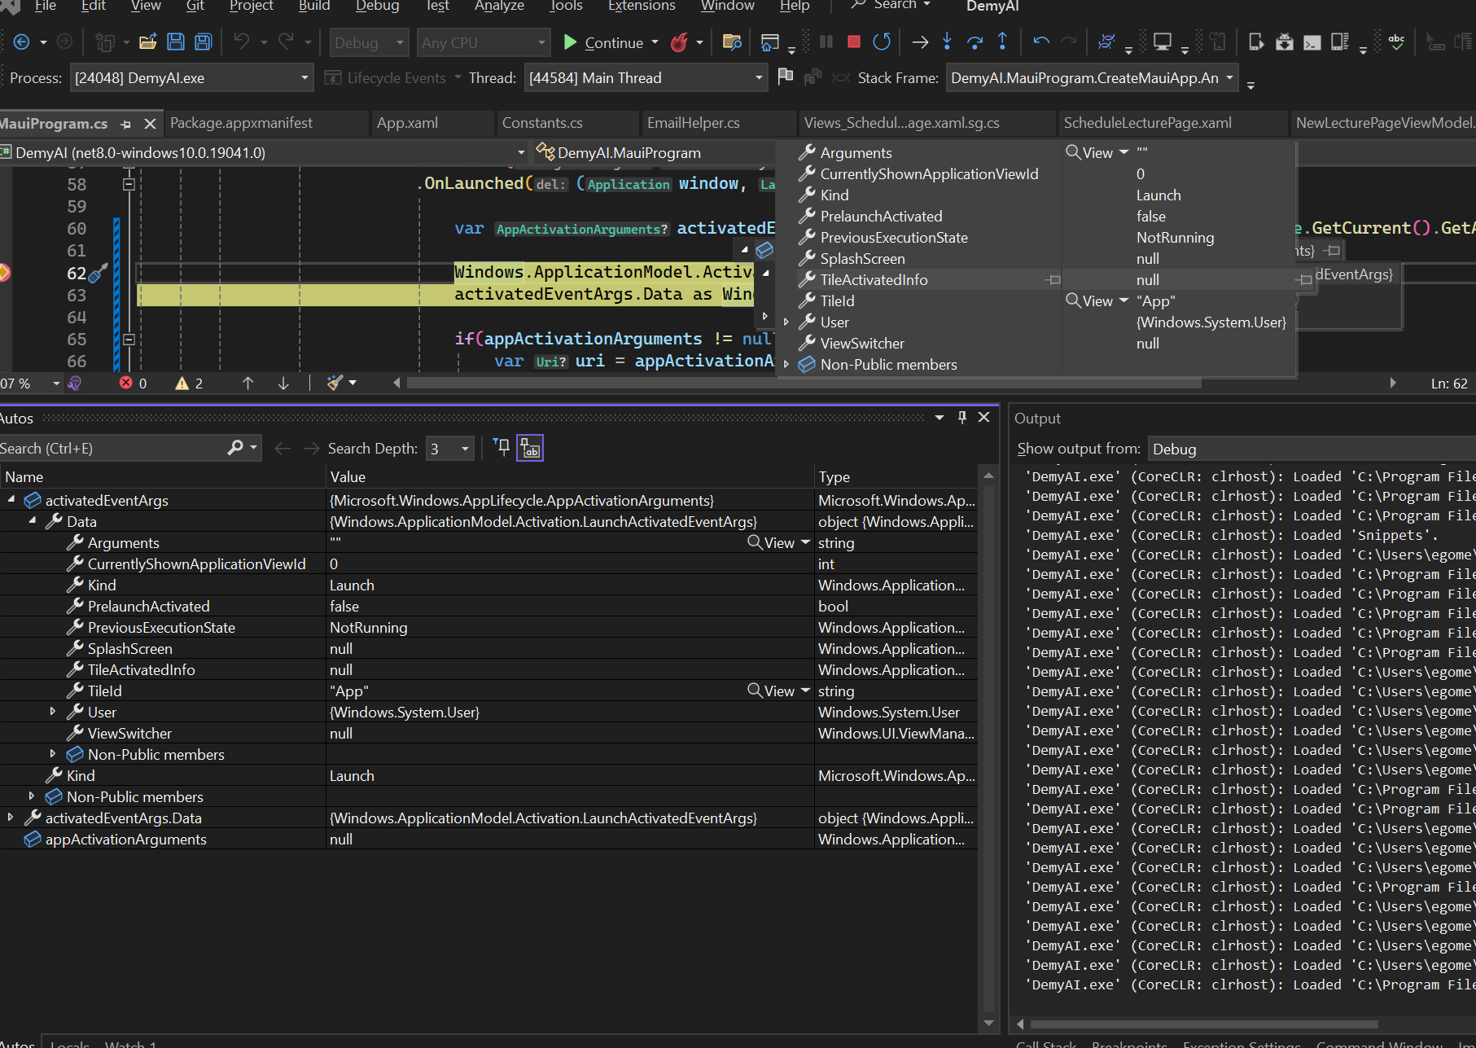Screen dimensions: 1476x1048
Task: Collapse the code block at line 58
Action: point(129,185)
